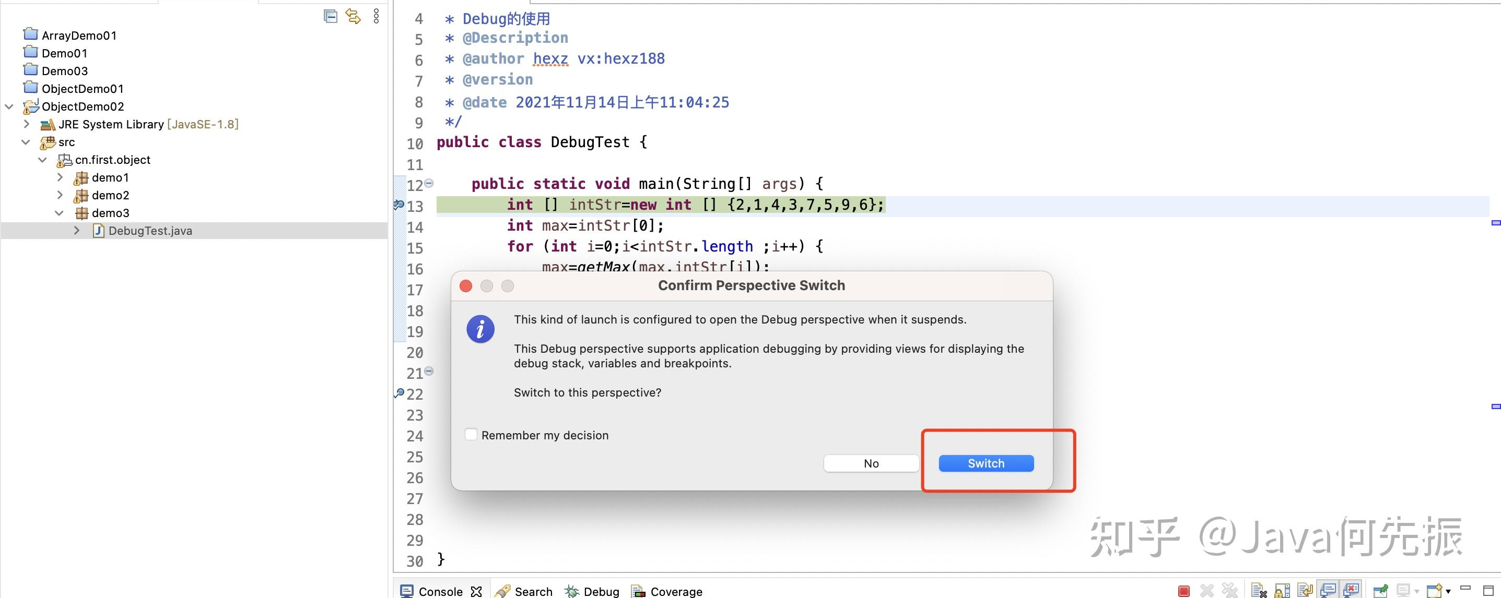The height and width of the screenshot is (598, 1501).
Task: Toggle console Scroll Lock icon
Action: 1282,591
